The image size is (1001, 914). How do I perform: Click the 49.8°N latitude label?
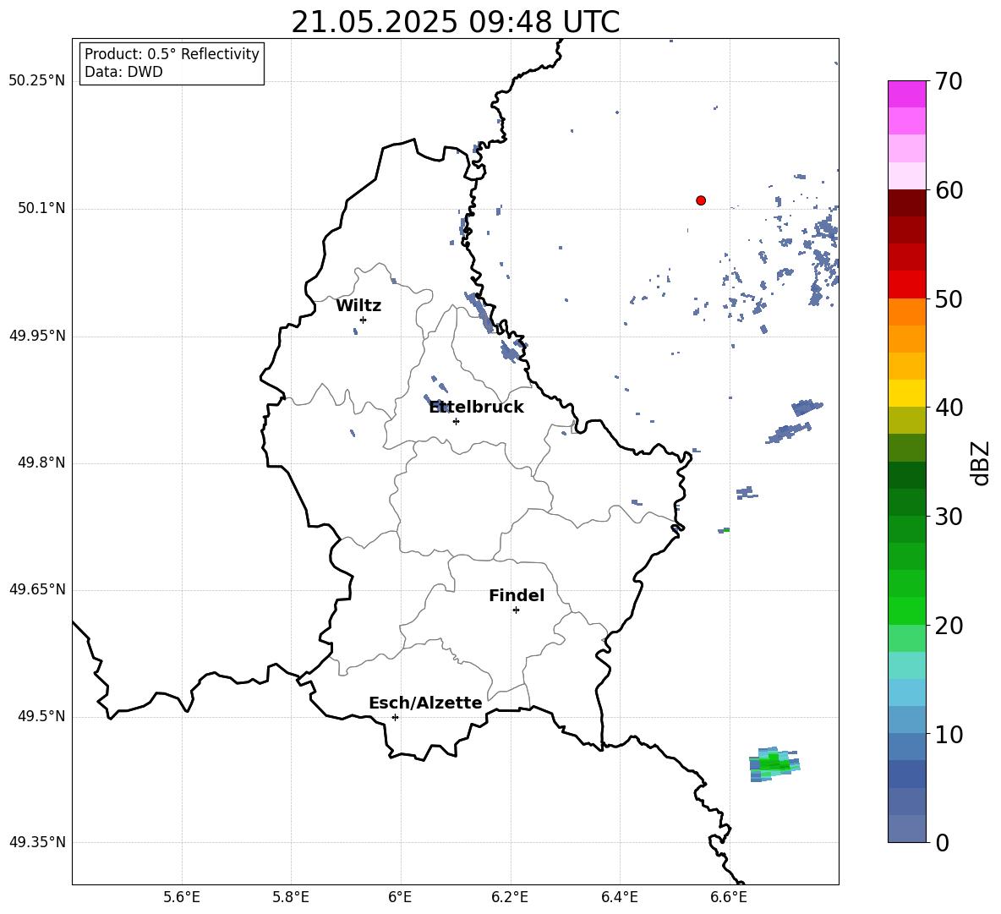pyautogui.click(x=41, y=462)
